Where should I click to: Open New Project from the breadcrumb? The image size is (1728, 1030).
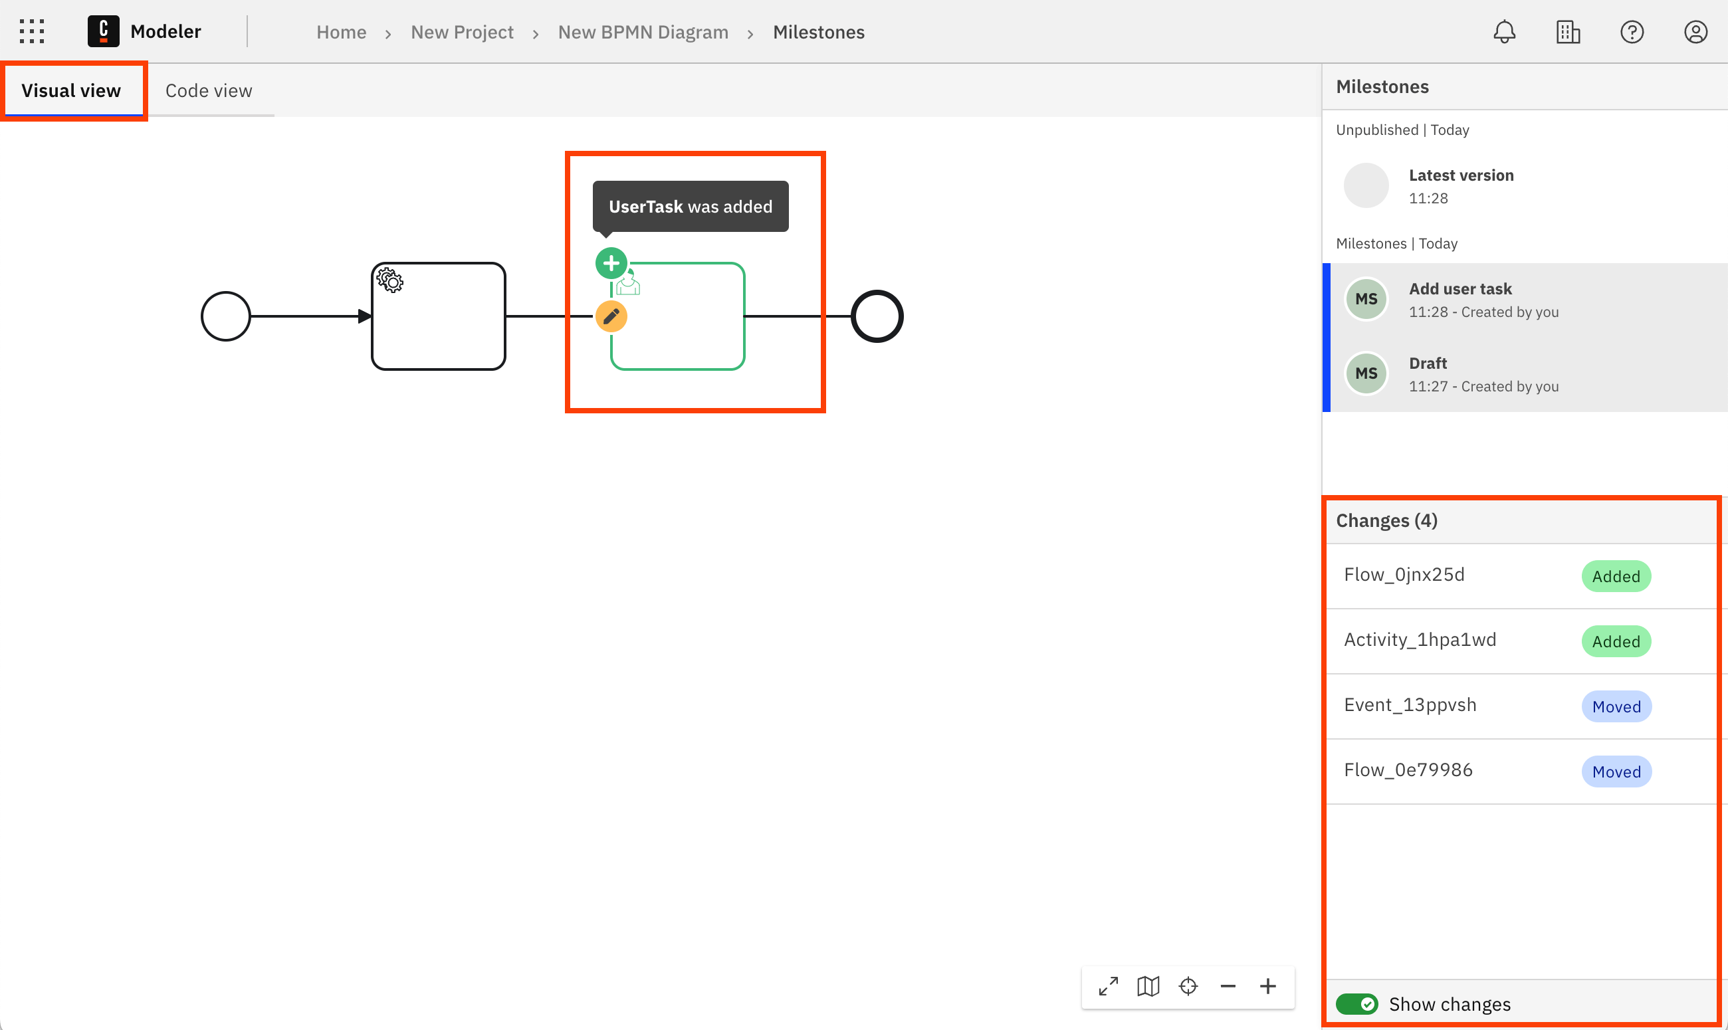461,32
